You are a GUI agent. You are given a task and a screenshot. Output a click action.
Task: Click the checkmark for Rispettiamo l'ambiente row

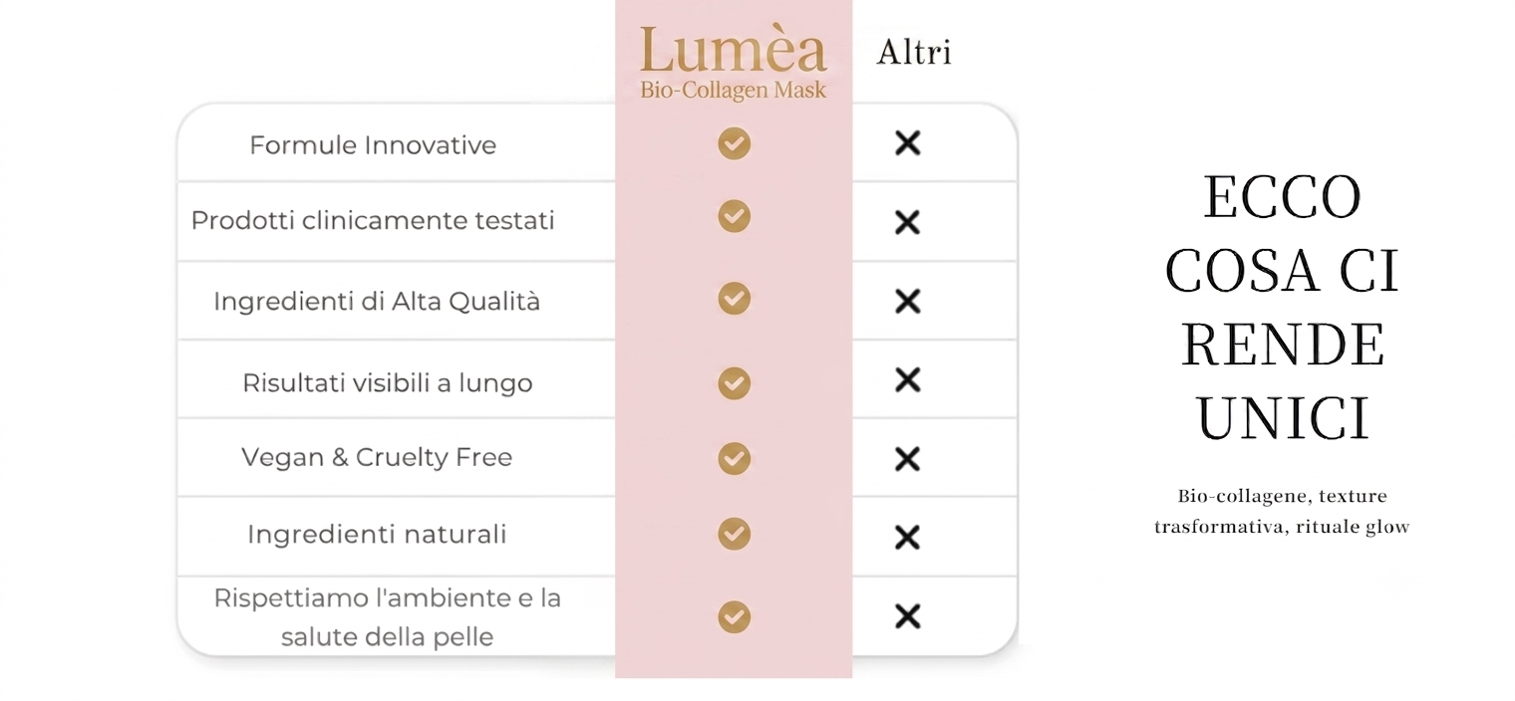coord(735,616)
